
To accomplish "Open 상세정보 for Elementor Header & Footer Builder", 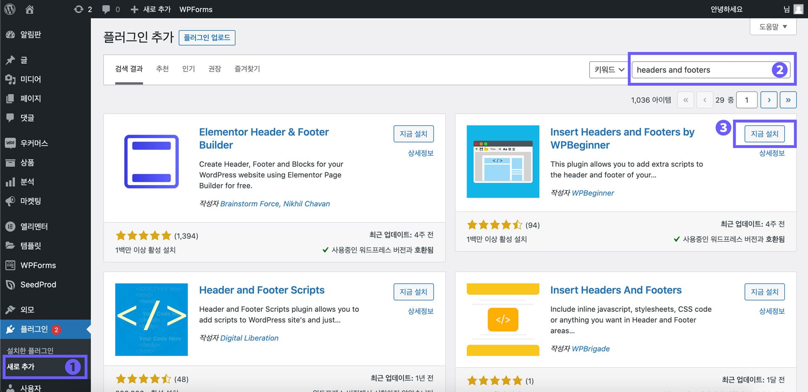I will 420,153.
